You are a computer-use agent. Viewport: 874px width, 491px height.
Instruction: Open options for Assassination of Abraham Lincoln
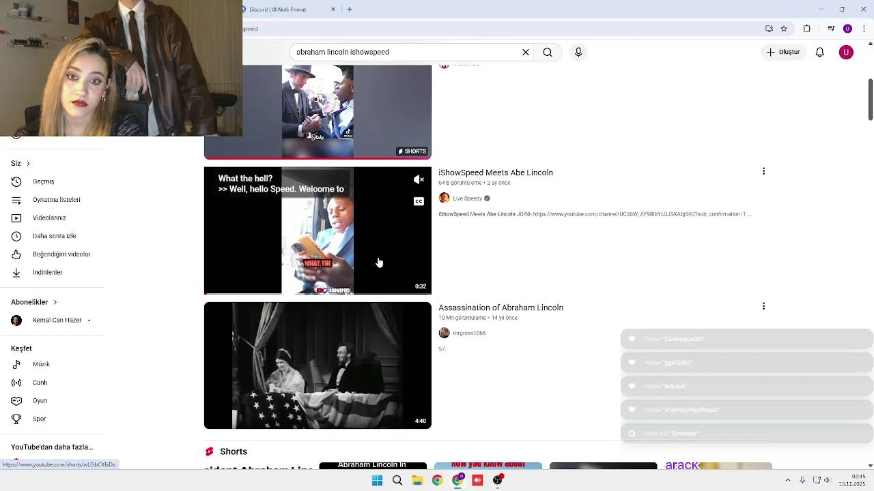click(x=763, y=306)
